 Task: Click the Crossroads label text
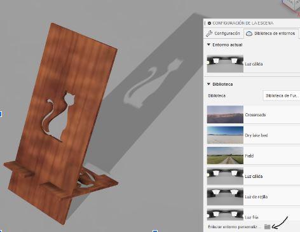pyautogui.click(x=256, y=114)
